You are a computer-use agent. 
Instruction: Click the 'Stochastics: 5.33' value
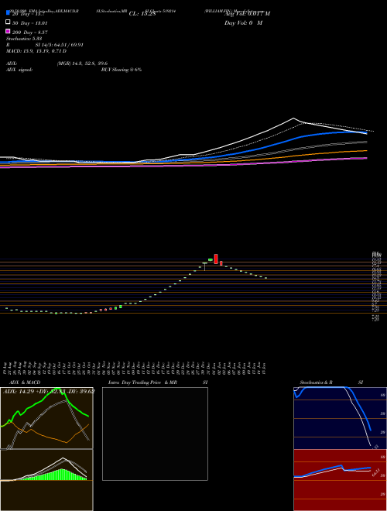24,39
